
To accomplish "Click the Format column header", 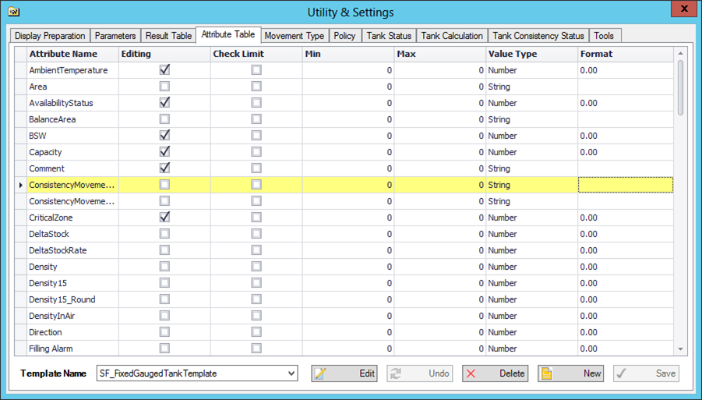I will pos(626,54).
